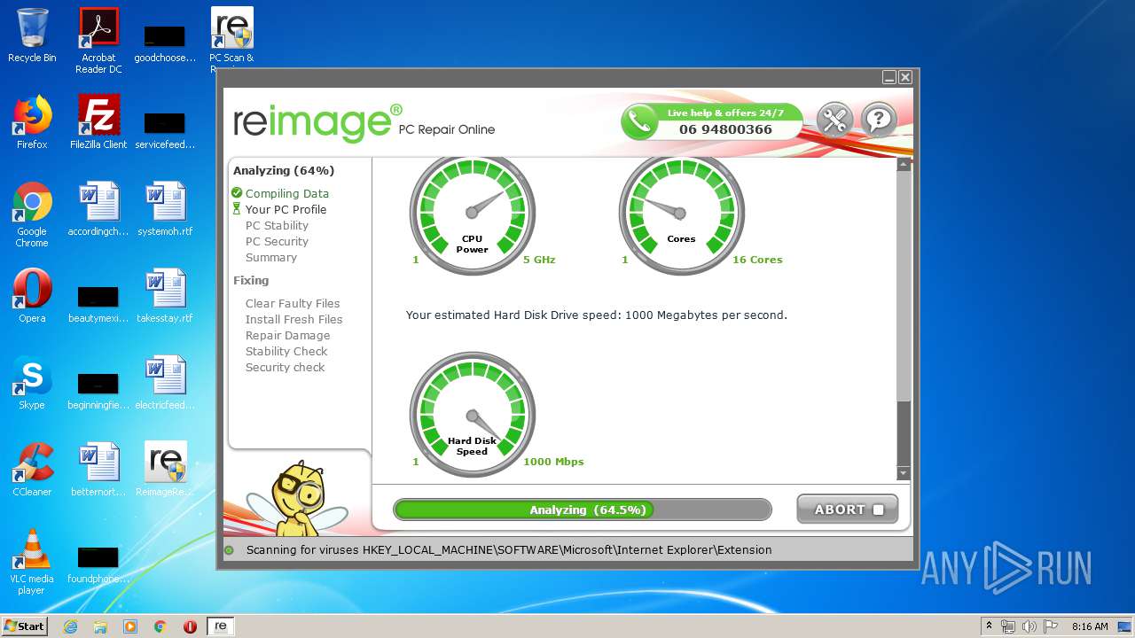This screenshot has width=1135, height=638.
Task: Open Skype desktop icon
Action: [x=32, y=383]
